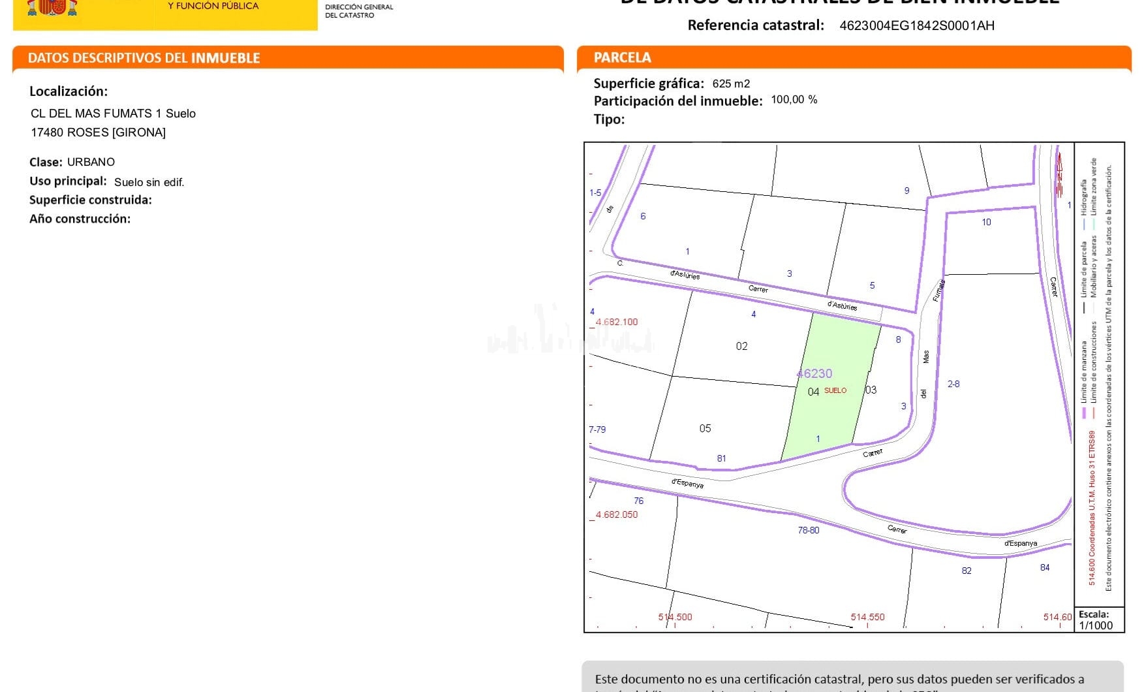Click the '4.682.100' coordinate label
1146x692 pixels.
click(x=617, y=322)
